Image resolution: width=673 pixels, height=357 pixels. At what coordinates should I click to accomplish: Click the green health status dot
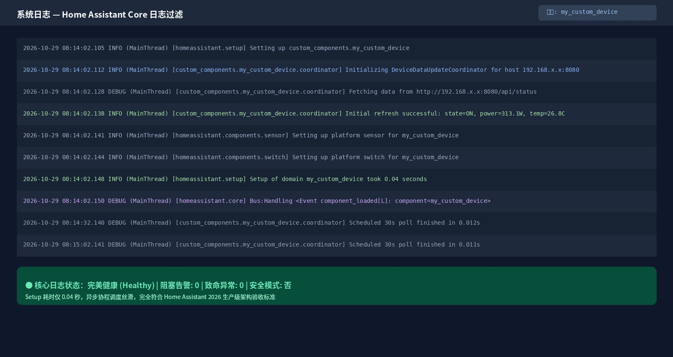(x=29, y=285)
